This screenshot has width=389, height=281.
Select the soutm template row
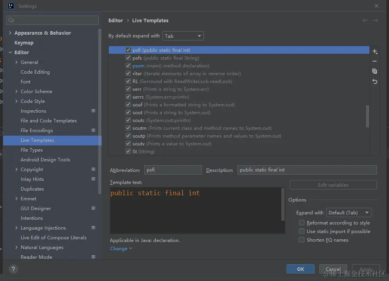239,128
